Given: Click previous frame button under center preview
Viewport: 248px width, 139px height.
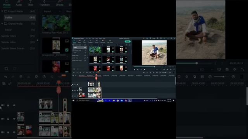Looking at the screenshot, I should pos(138,69).
